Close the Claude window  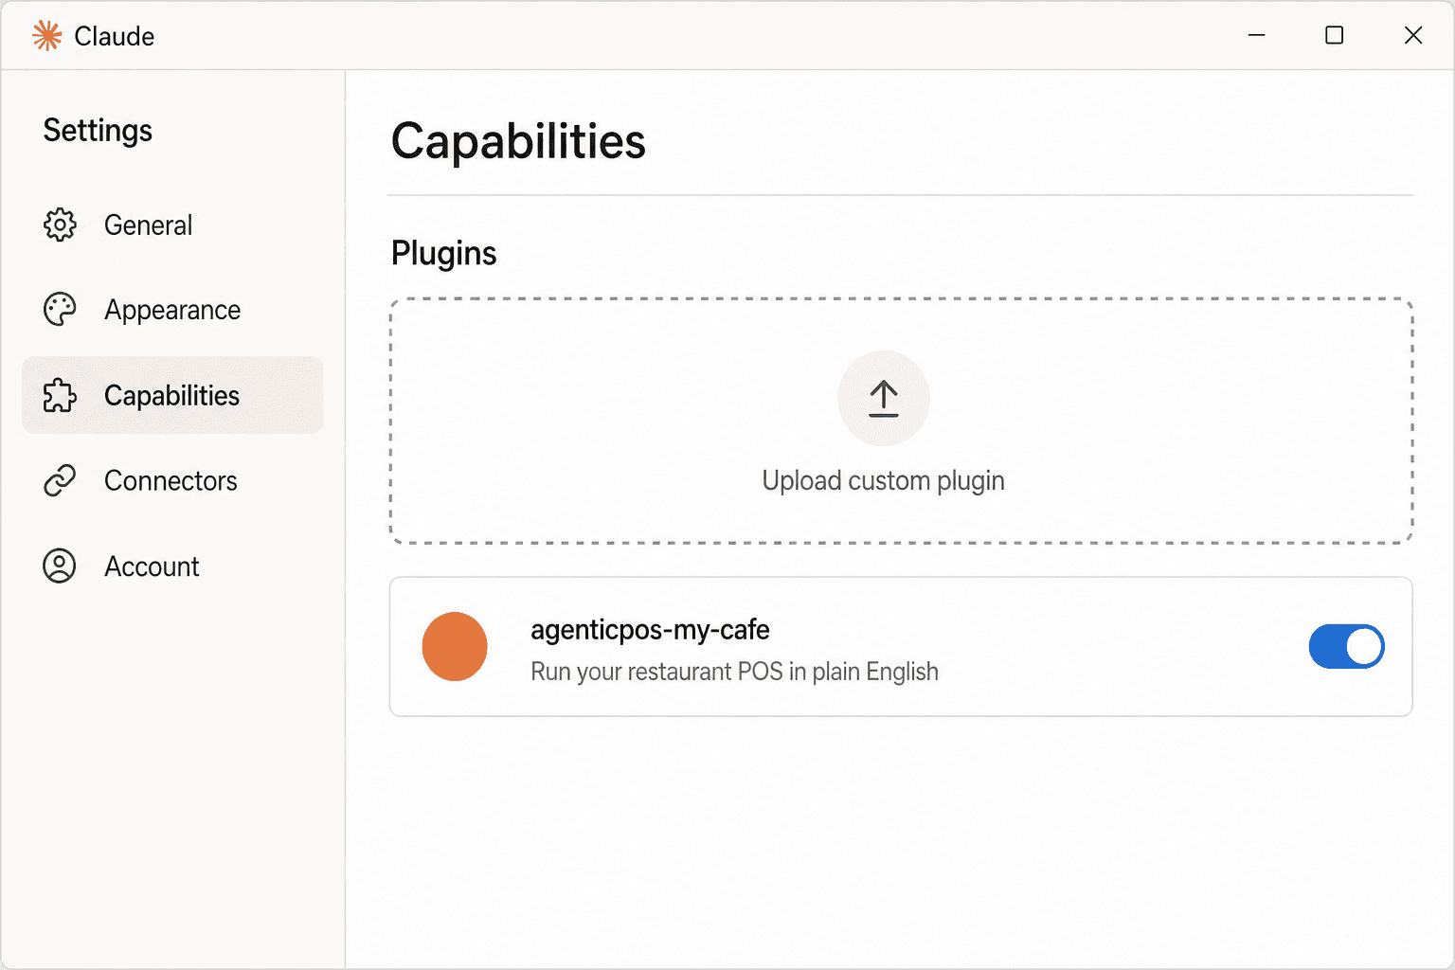click(x=1412, y=35)
